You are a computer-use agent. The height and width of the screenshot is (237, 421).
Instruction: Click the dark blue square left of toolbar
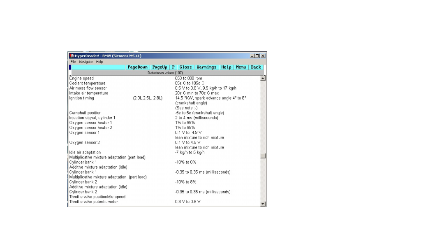[70, 67]
